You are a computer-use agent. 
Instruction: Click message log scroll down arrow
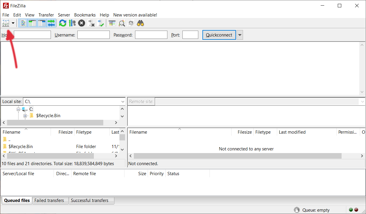tap(362, 92)
